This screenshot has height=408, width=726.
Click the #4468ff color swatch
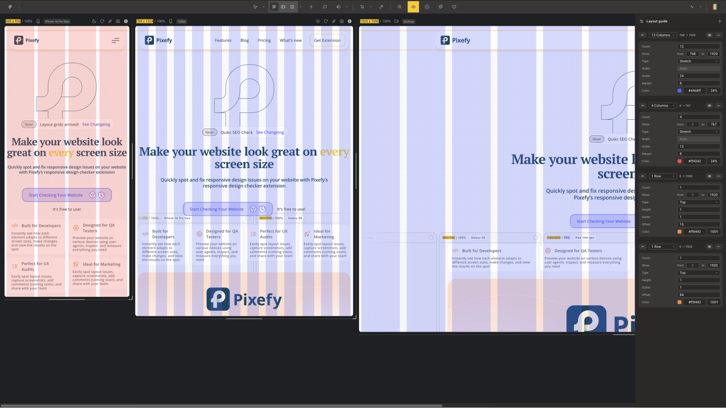(x=679, y=91)
